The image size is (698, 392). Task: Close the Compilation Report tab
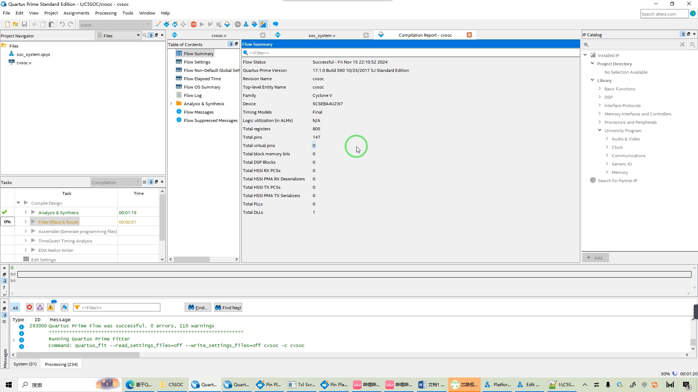469,35
